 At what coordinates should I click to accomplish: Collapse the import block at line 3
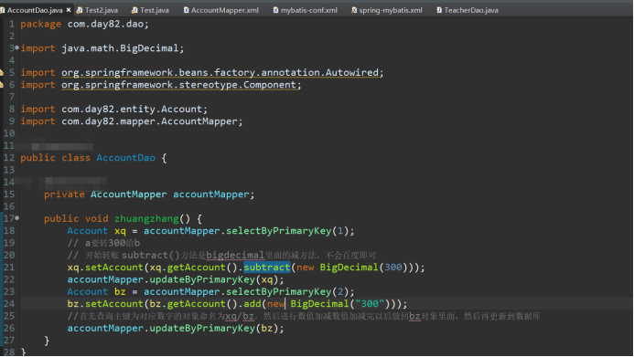coord(17,47)
